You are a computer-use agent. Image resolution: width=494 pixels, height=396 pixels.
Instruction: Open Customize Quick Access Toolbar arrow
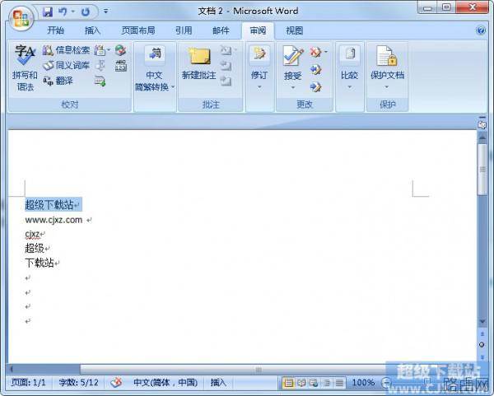tap(106, 12)
